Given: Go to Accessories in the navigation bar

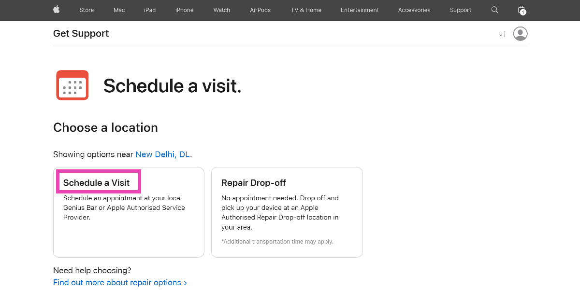Looking at the screenshot, I should coord(414,10).
